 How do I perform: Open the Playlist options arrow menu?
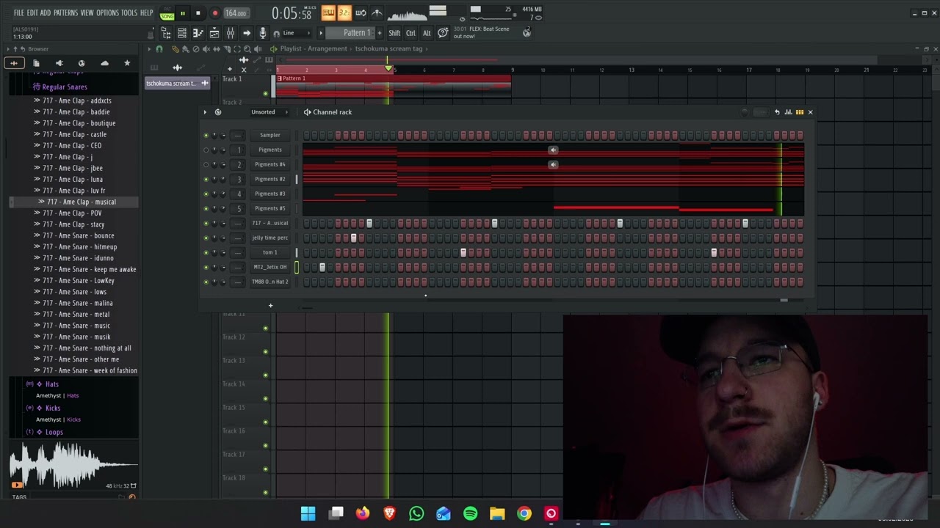click(x=151, y=49)
